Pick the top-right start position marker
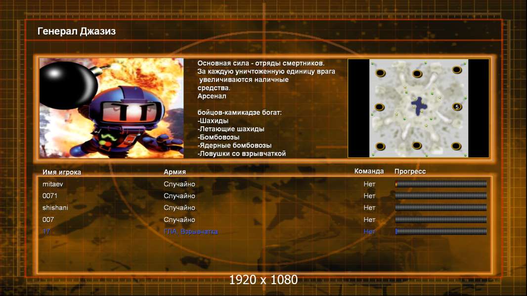Image resolution: width=527 pixels, height=296 pixels. (456, 70)
